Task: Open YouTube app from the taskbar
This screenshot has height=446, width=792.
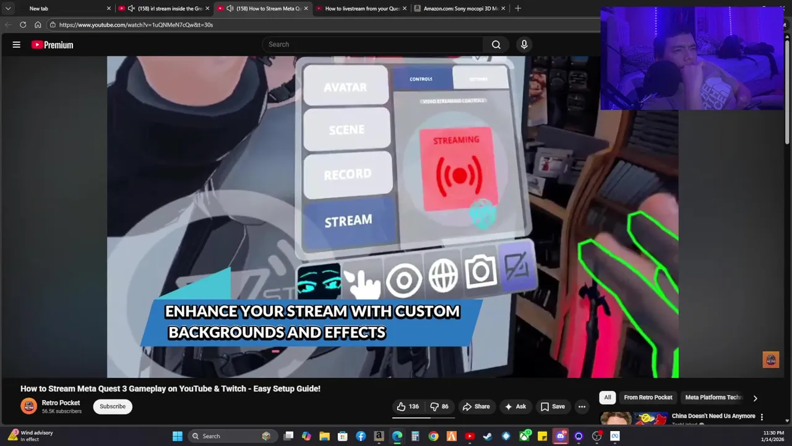Action: [x=470, y=436]
